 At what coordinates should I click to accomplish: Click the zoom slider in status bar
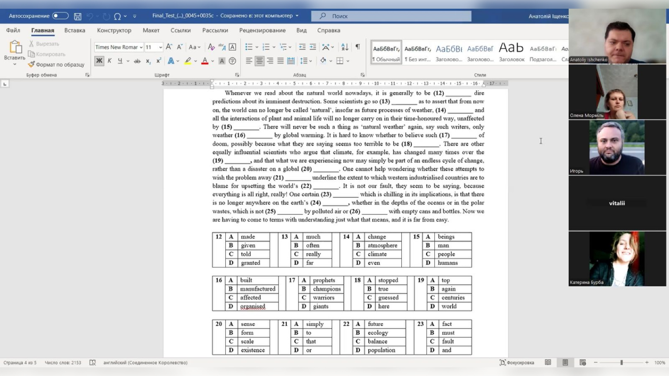tap(621, 362)
